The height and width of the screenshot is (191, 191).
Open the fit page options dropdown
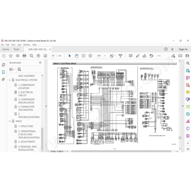click(x=112, y=56)
